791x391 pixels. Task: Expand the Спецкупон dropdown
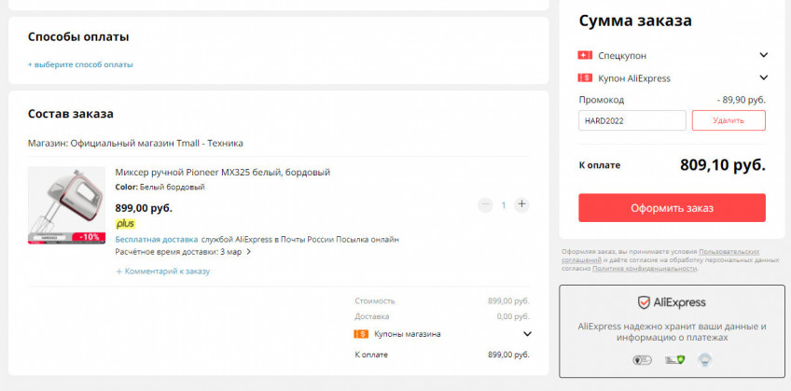tap(764, 55)
